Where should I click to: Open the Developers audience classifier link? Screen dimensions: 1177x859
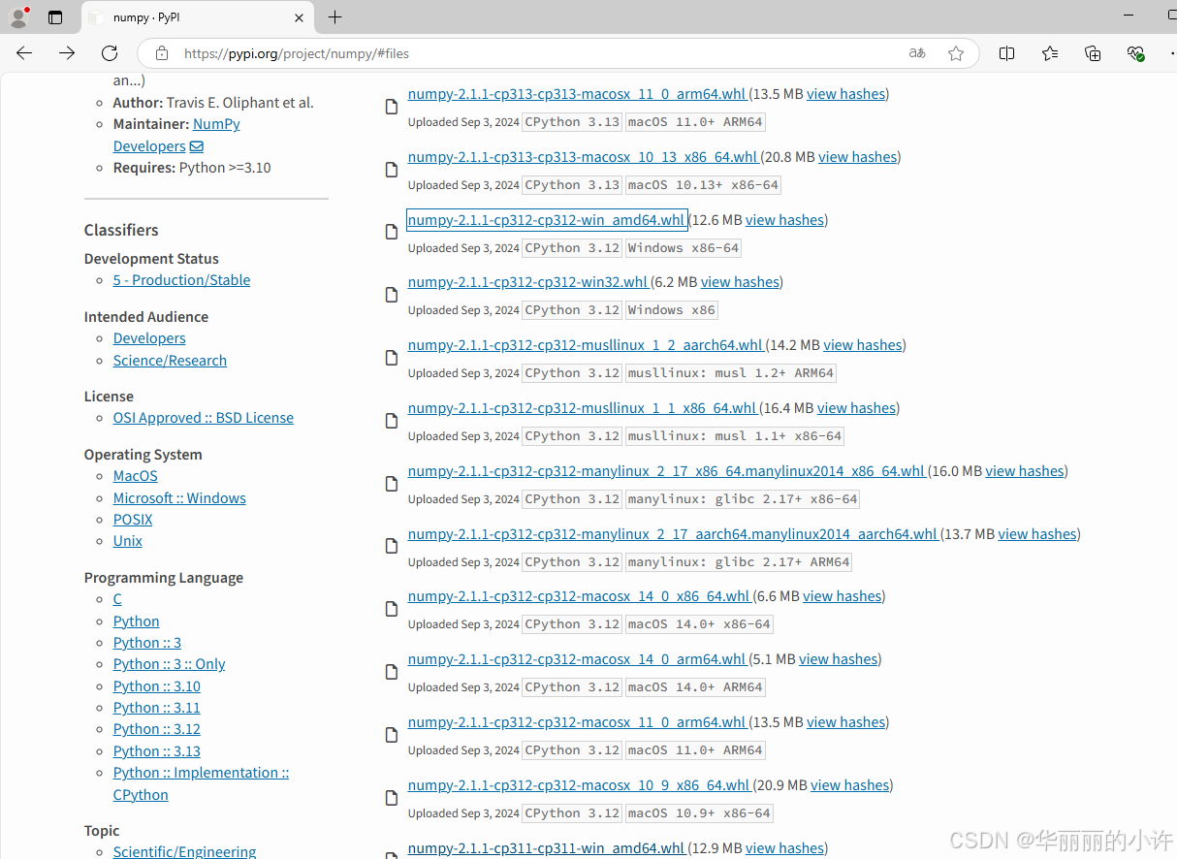coord(149,338)
